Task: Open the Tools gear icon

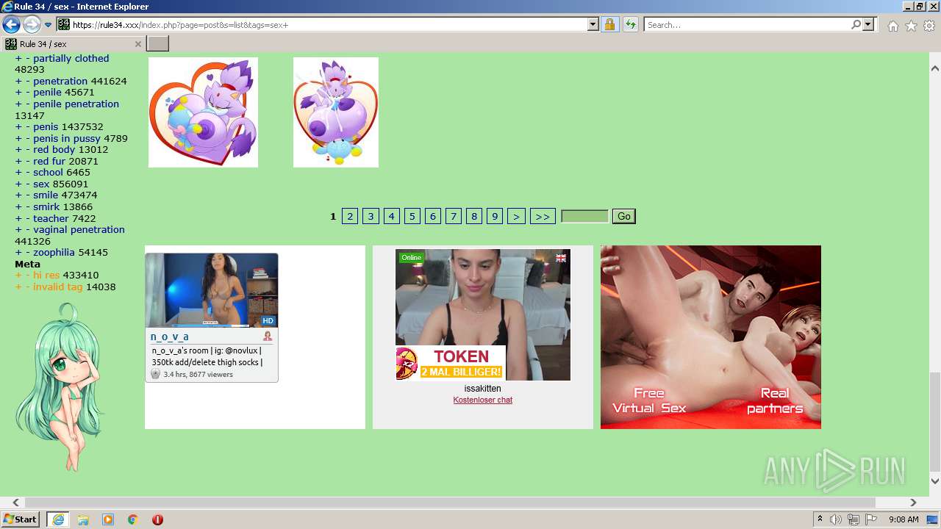Action: click(929, 26)
